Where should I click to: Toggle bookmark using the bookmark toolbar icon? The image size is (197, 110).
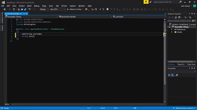click(107, 9)
